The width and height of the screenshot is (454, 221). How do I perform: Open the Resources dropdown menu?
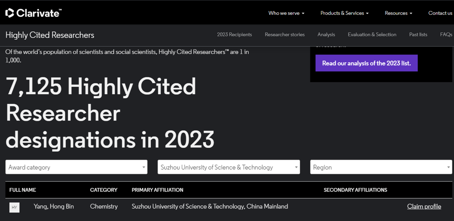(x=398, y=13)
